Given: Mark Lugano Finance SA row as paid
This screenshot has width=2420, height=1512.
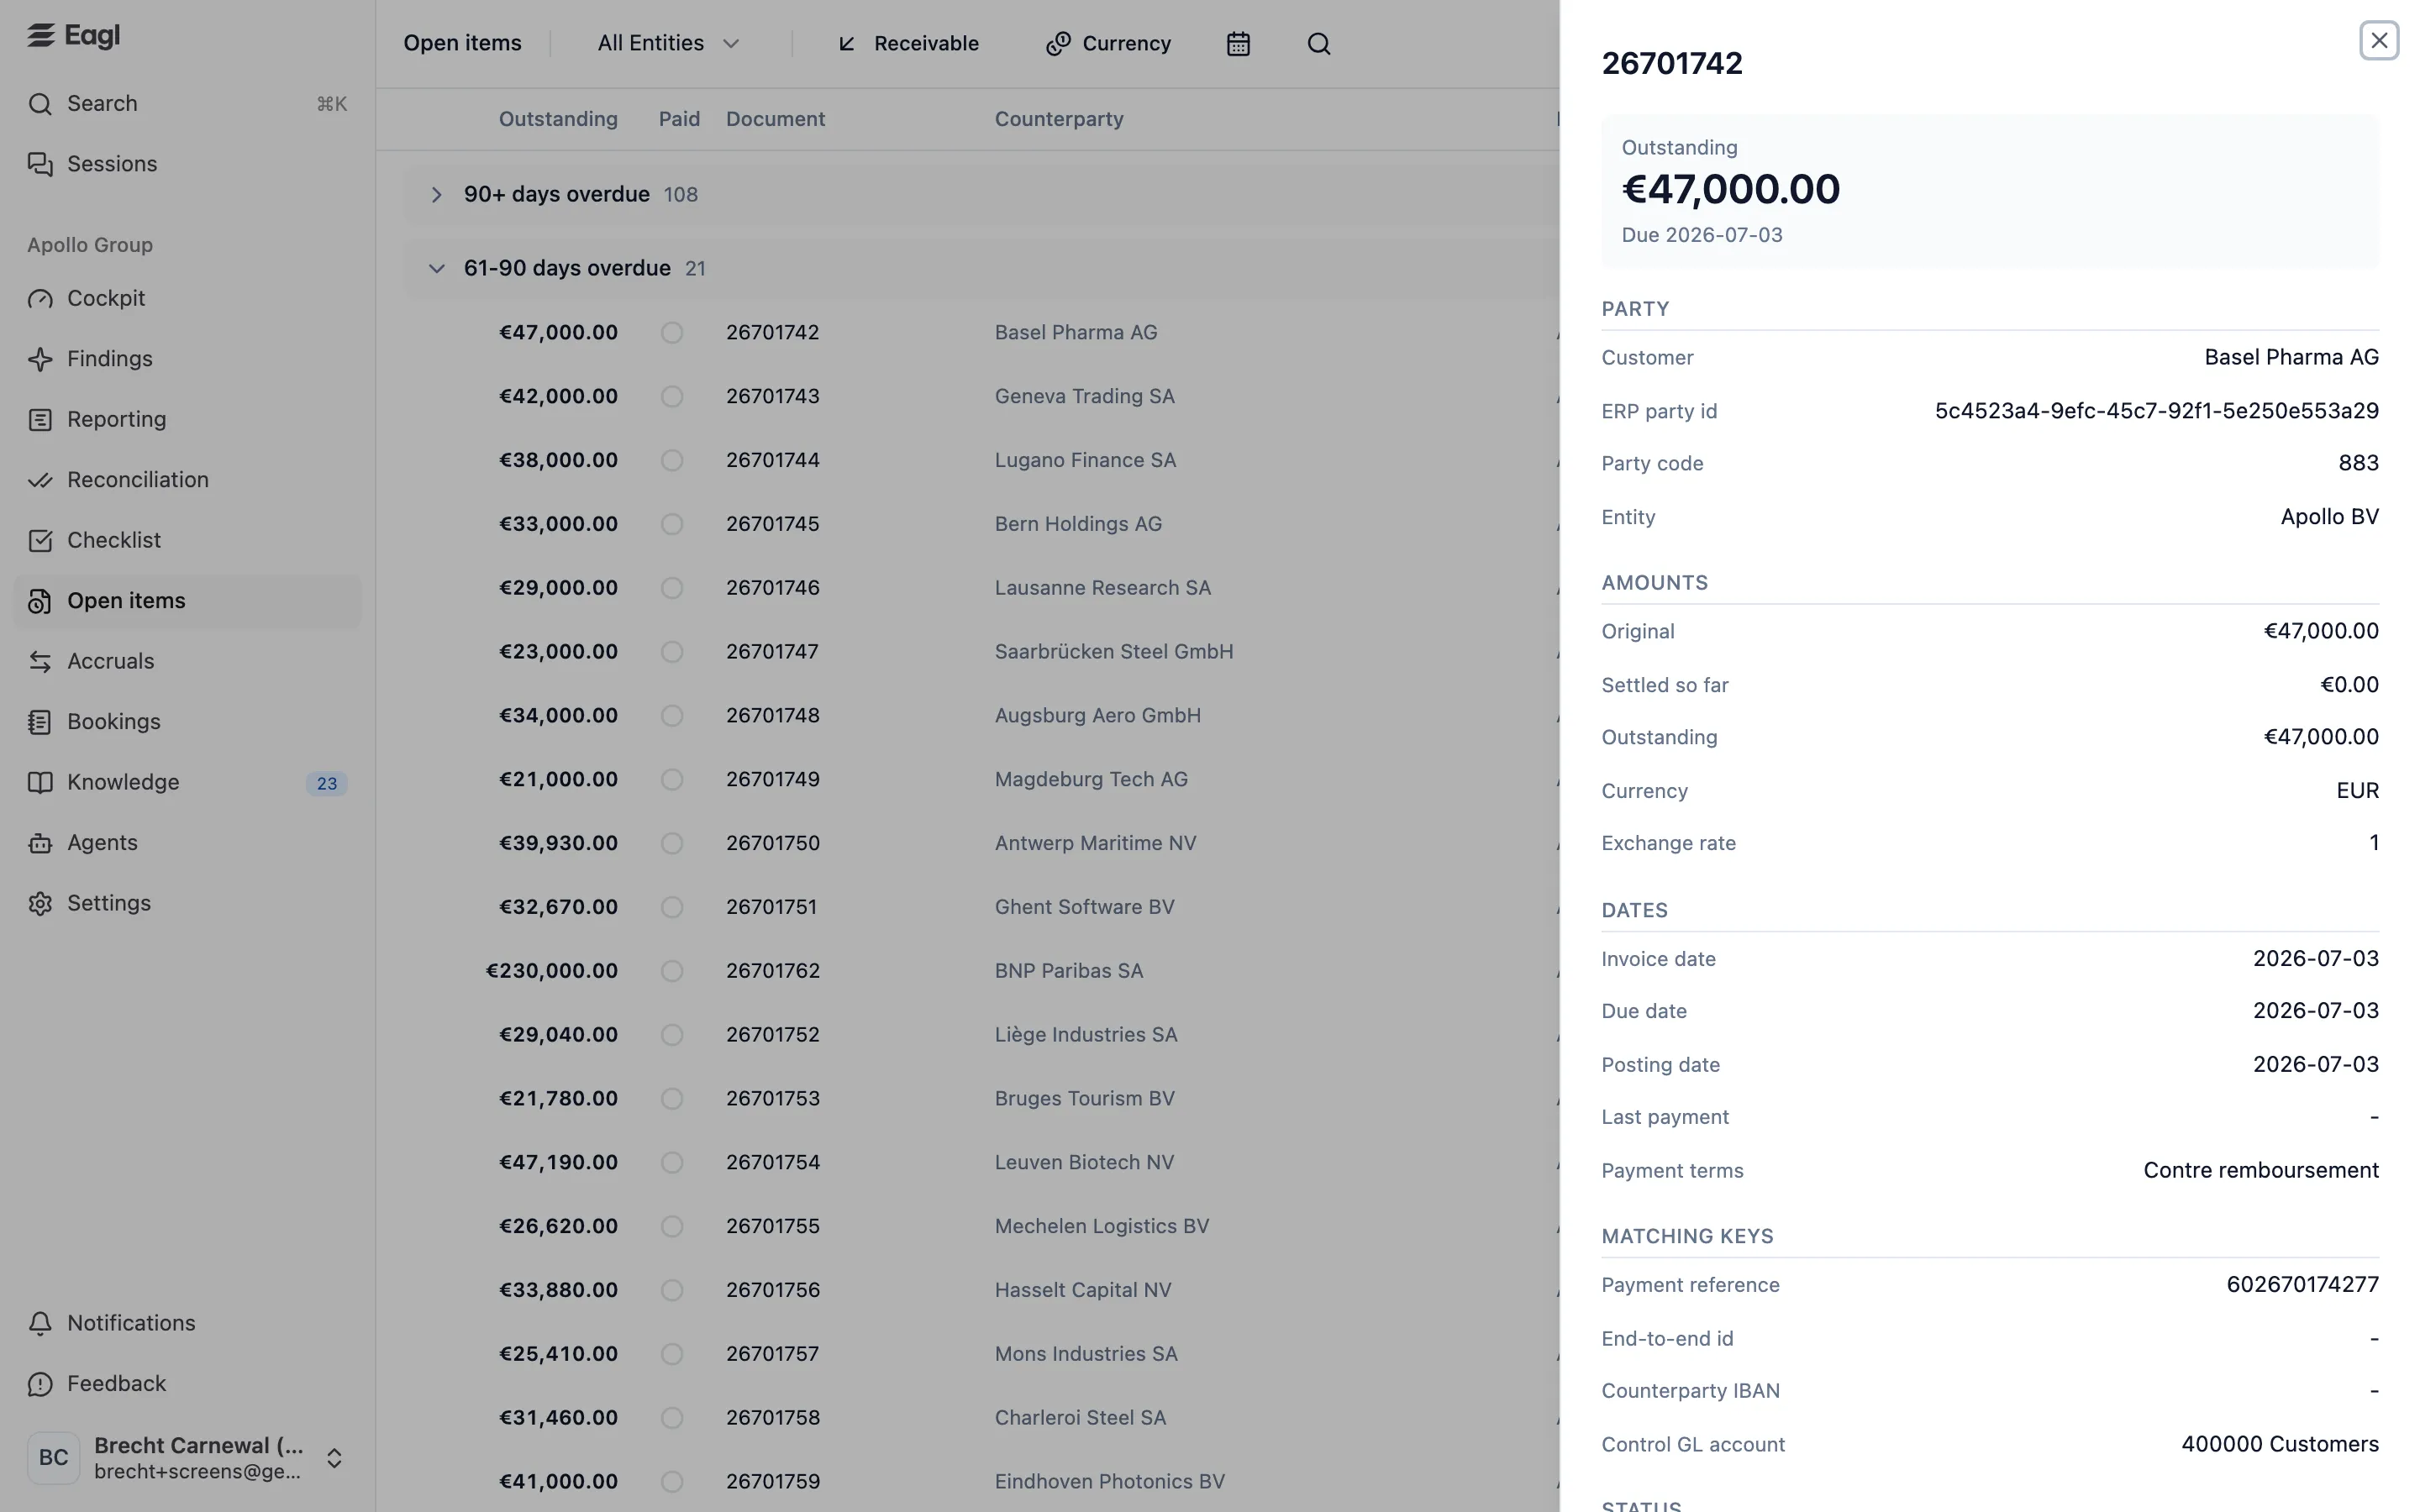Looking at the screenshot, I should coord(672,461).
